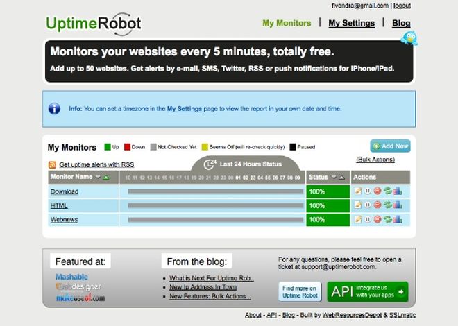Open About link in footer
This screenshot has height=326, width=458.
tap(253, 315)
